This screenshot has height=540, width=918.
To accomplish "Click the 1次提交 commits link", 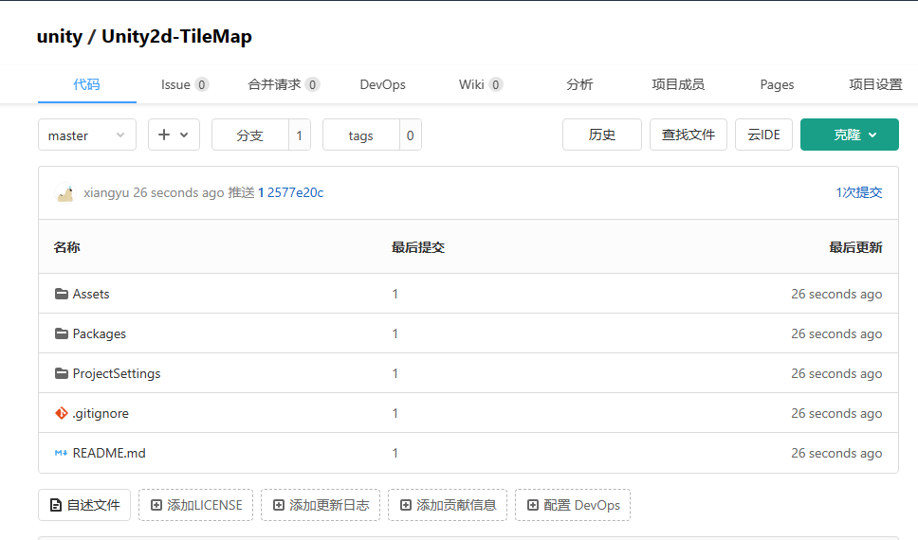I will pyautogui.click(x=859, y=192).
